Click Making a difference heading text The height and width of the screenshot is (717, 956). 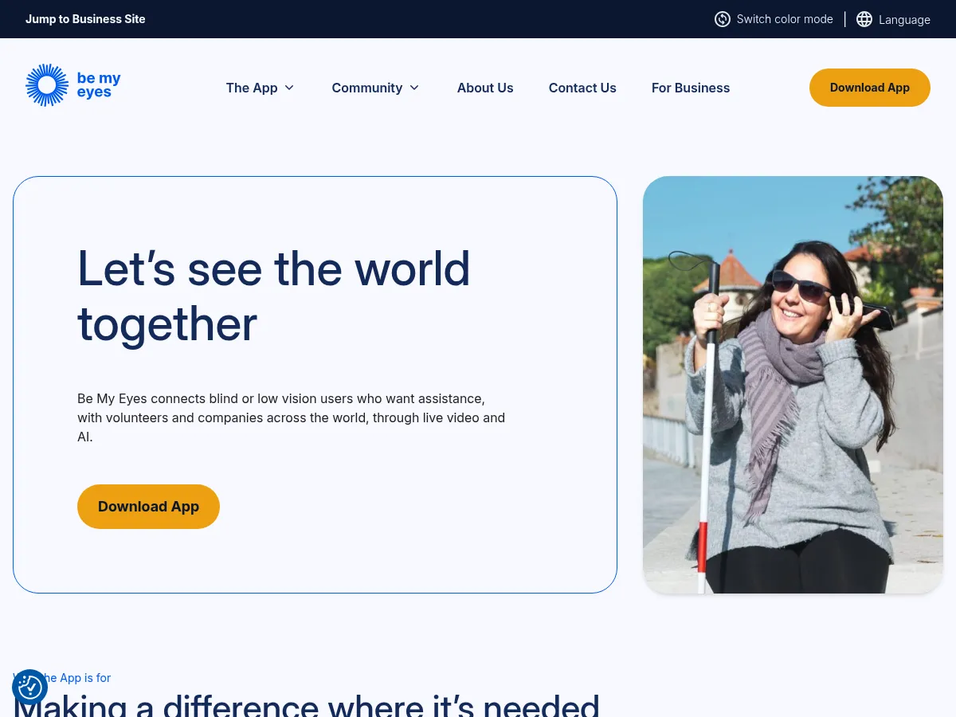coord(307,704)
